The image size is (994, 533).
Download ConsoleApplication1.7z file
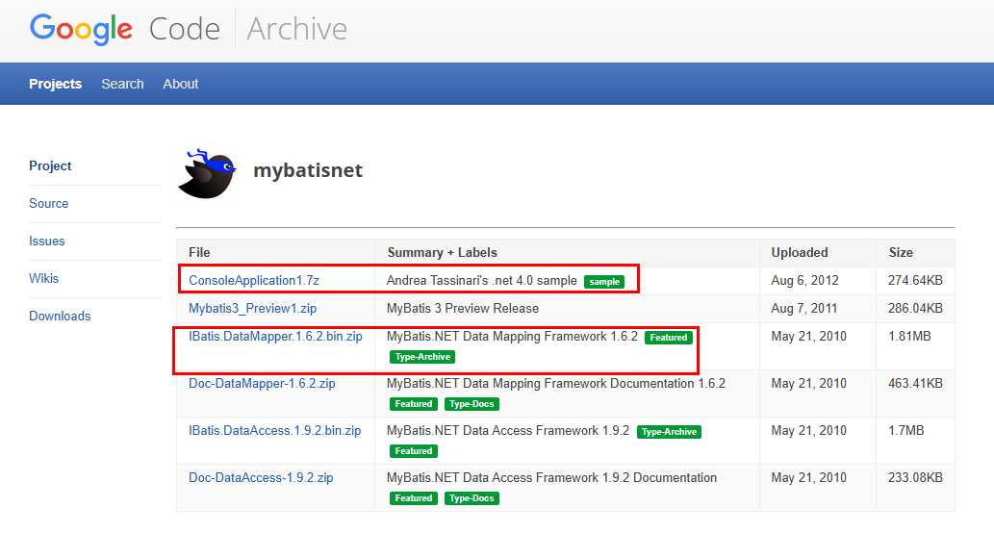(254, 280)
